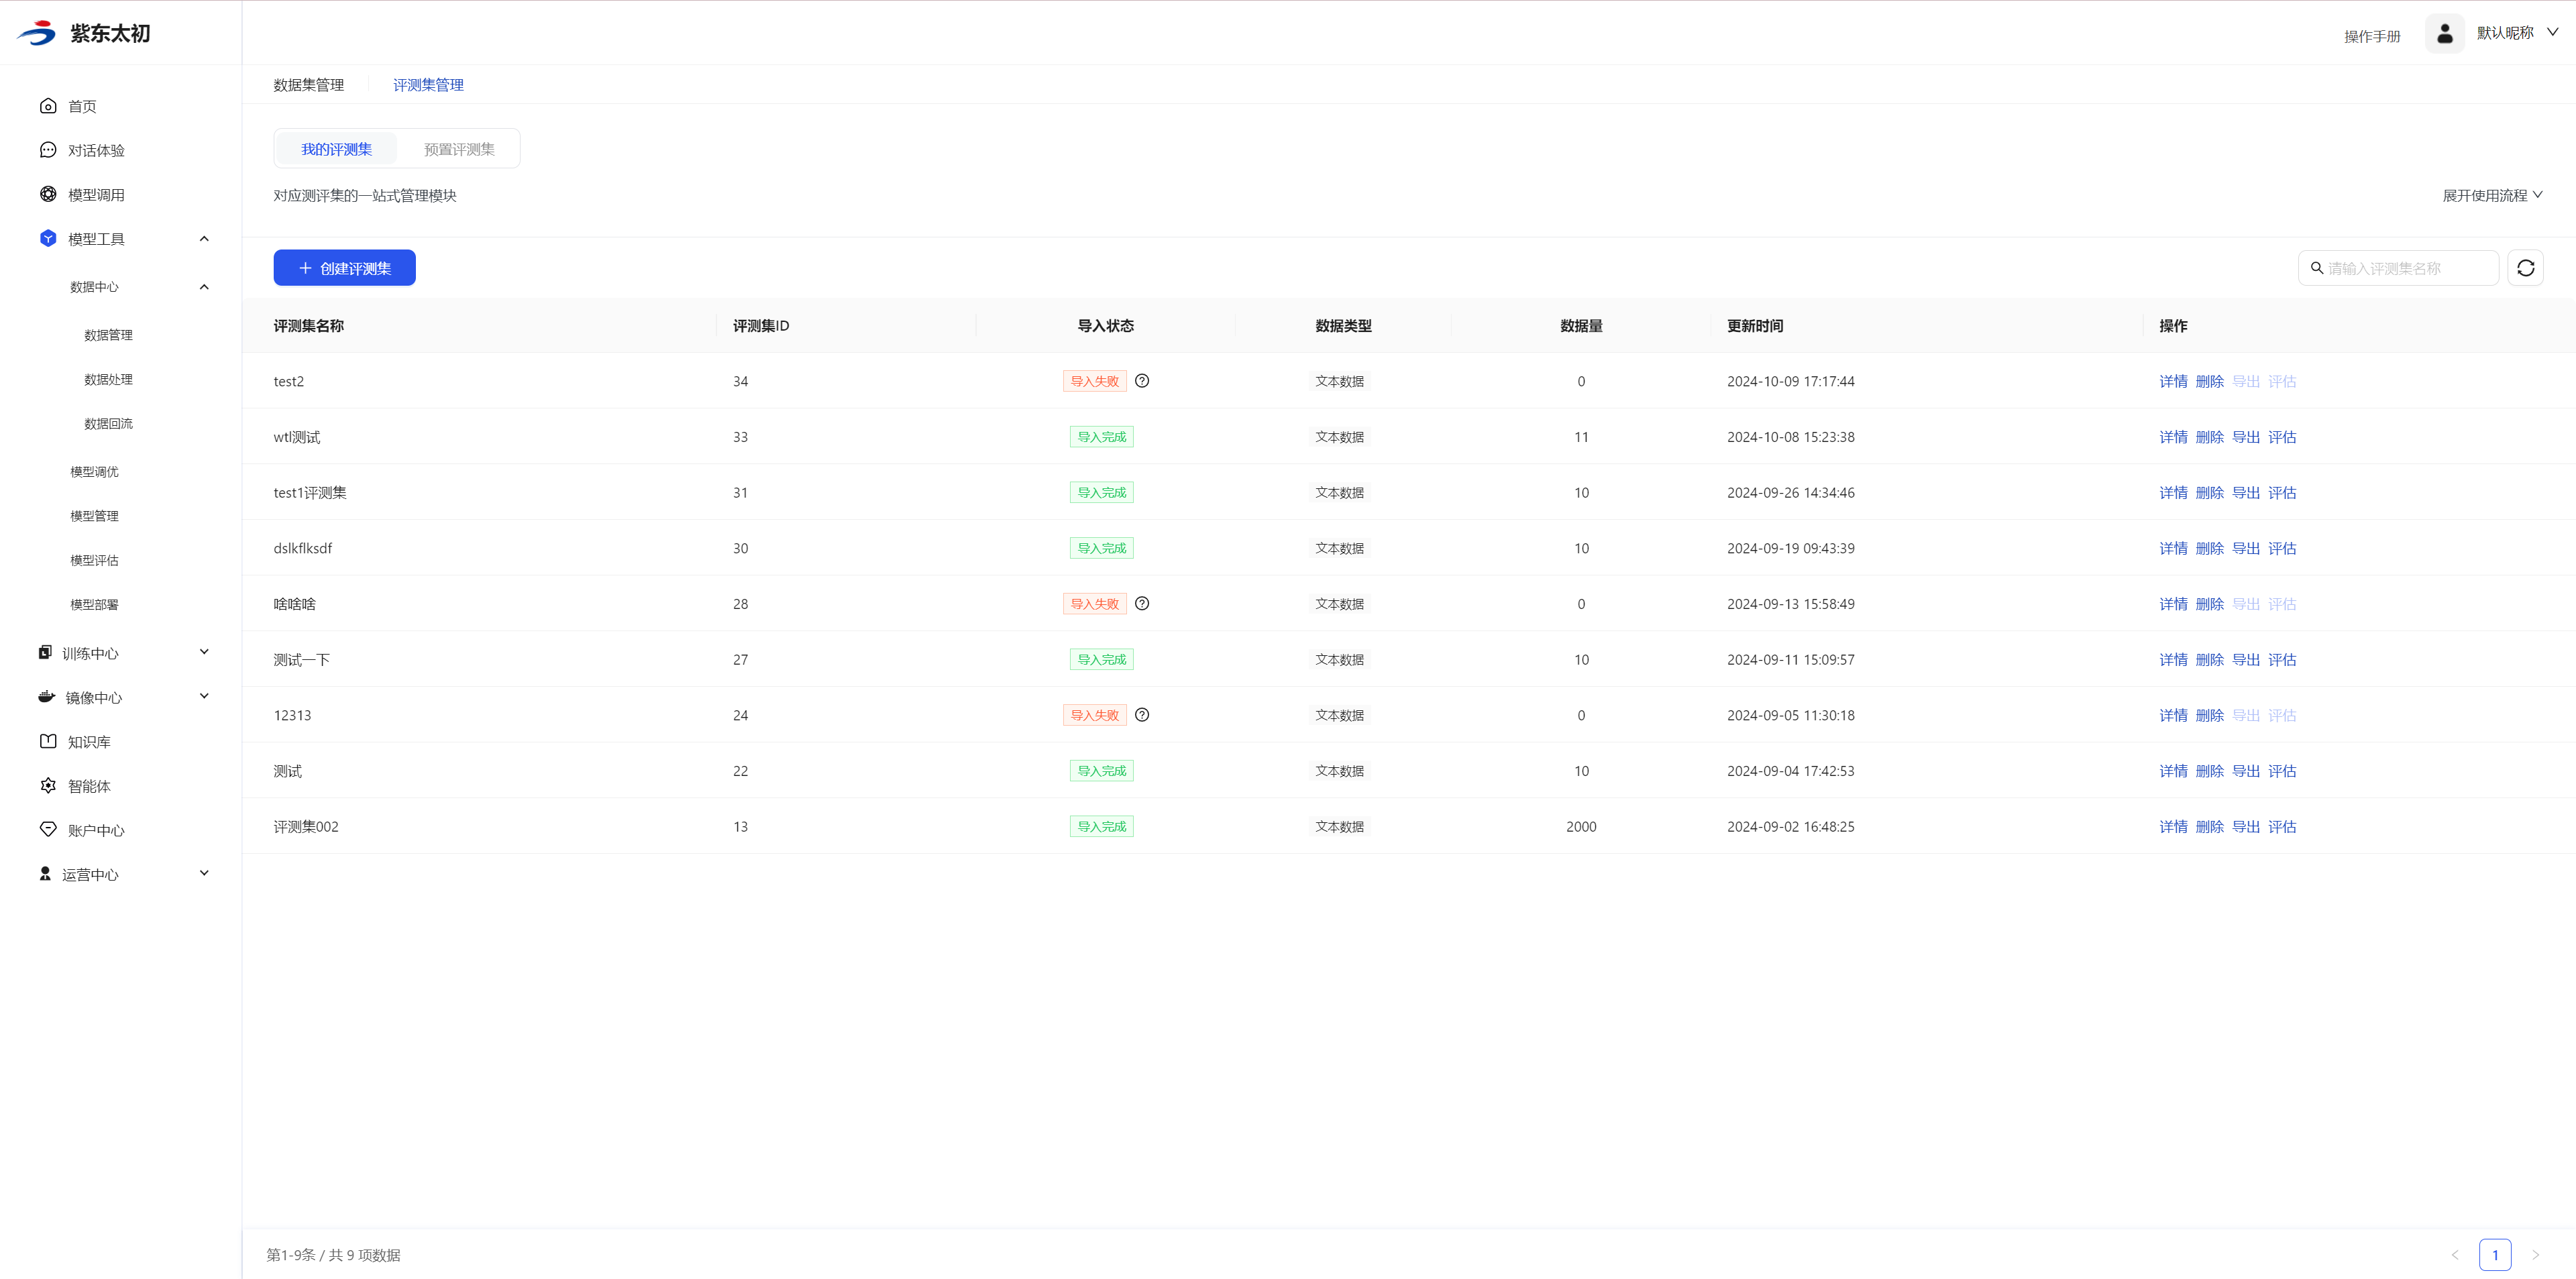Open the Account Center diamond icon
The height and width of the screenshot is (1279, 2576).
(48, 830)
